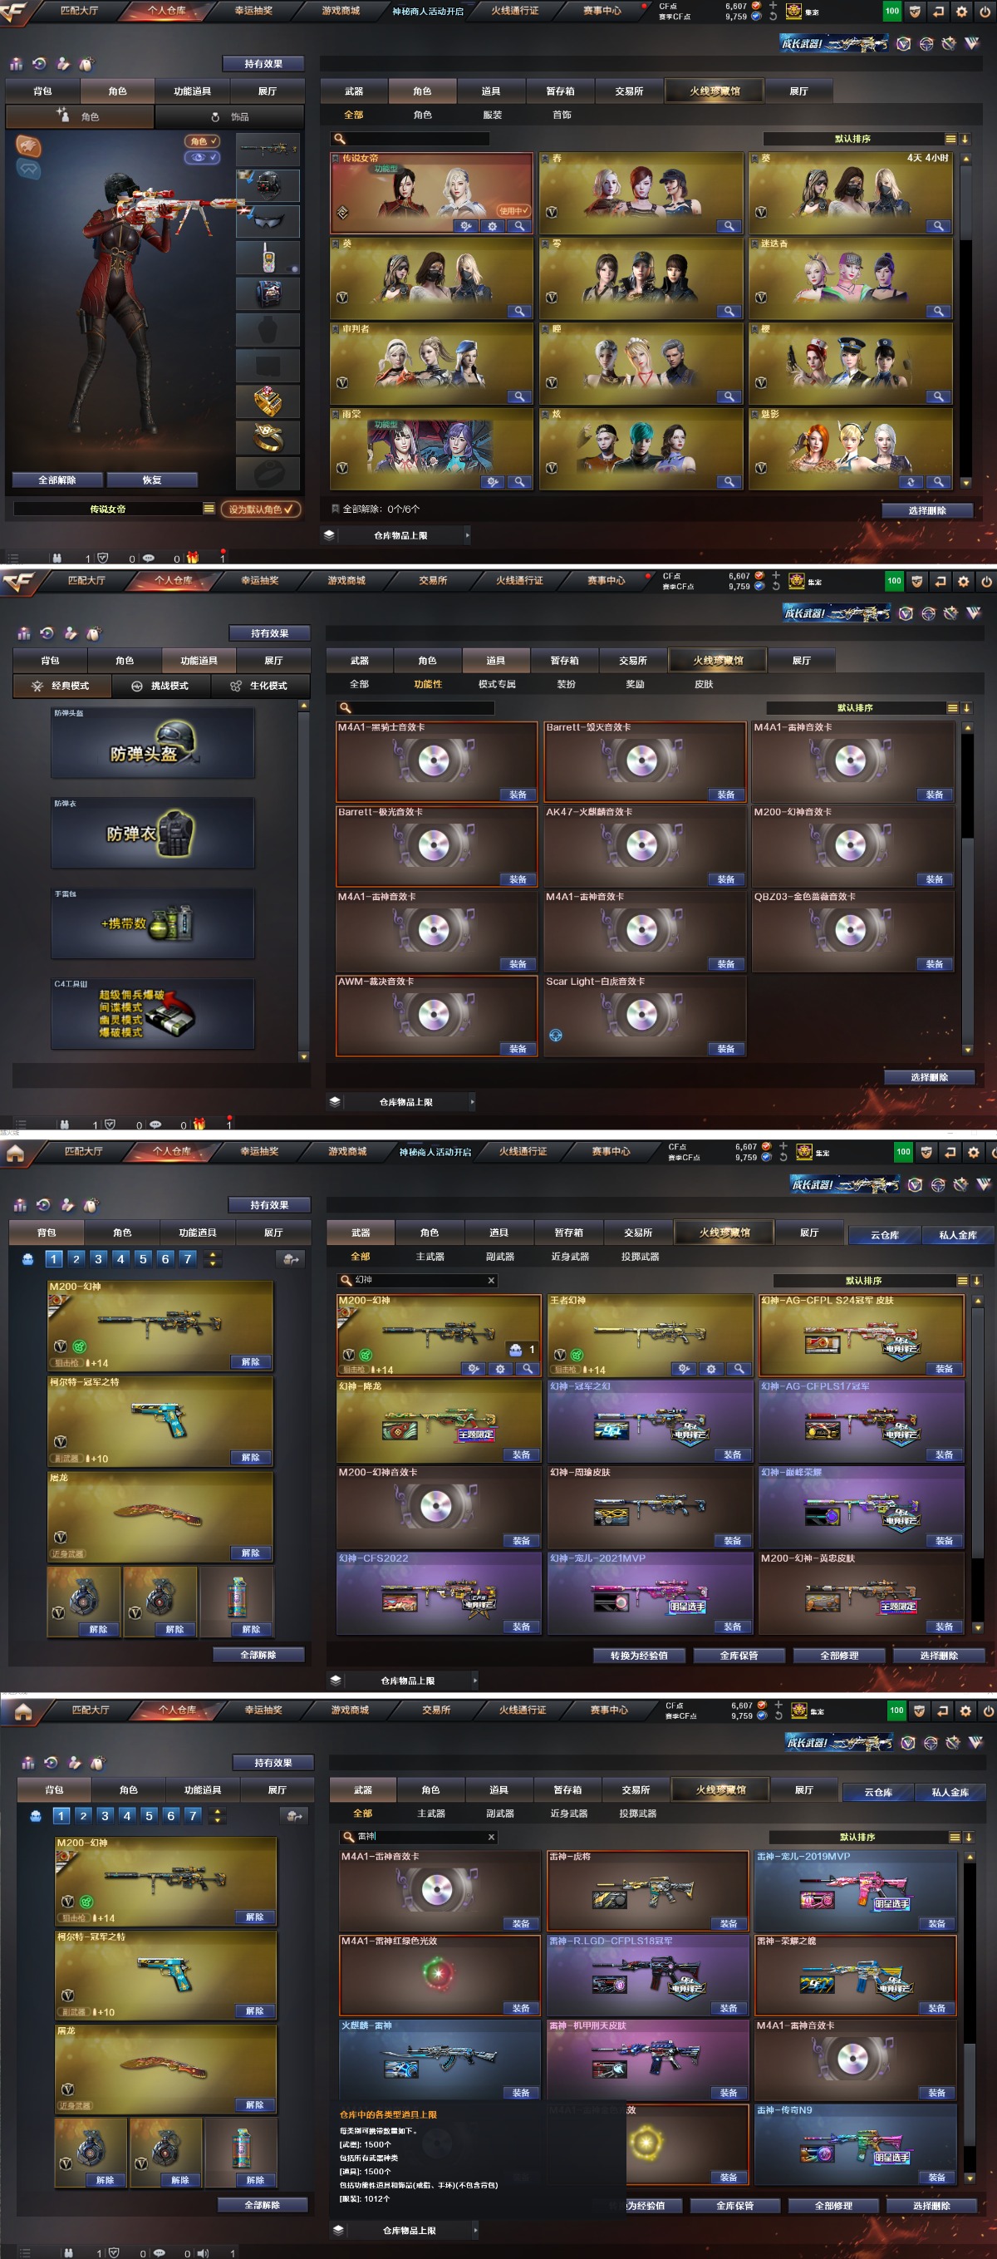Click 装备 on QBZ03-金色蔷薇音效卡
Image resolution: width=997 pixels, height=2259 pixels.
pos(935,964)
